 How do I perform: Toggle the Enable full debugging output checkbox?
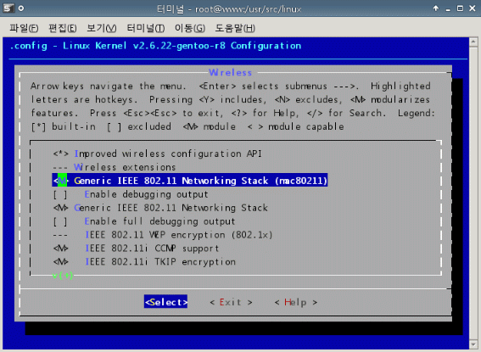pyautogui.click(x=60, y=221)
